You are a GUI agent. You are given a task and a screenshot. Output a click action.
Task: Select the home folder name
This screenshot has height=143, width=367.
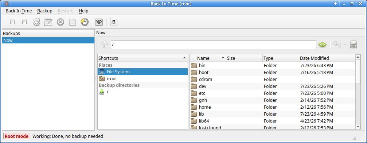tap(205, 107)
